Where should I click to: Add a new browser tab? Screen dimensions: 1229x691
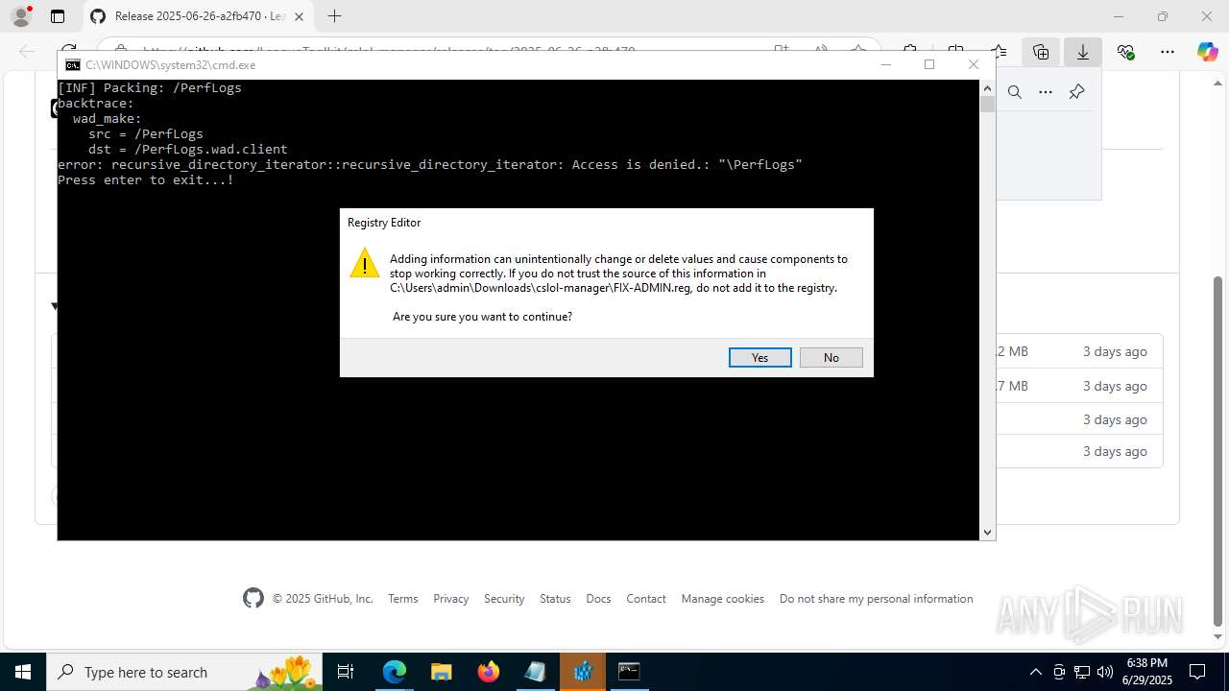click(x=334, y=16)
